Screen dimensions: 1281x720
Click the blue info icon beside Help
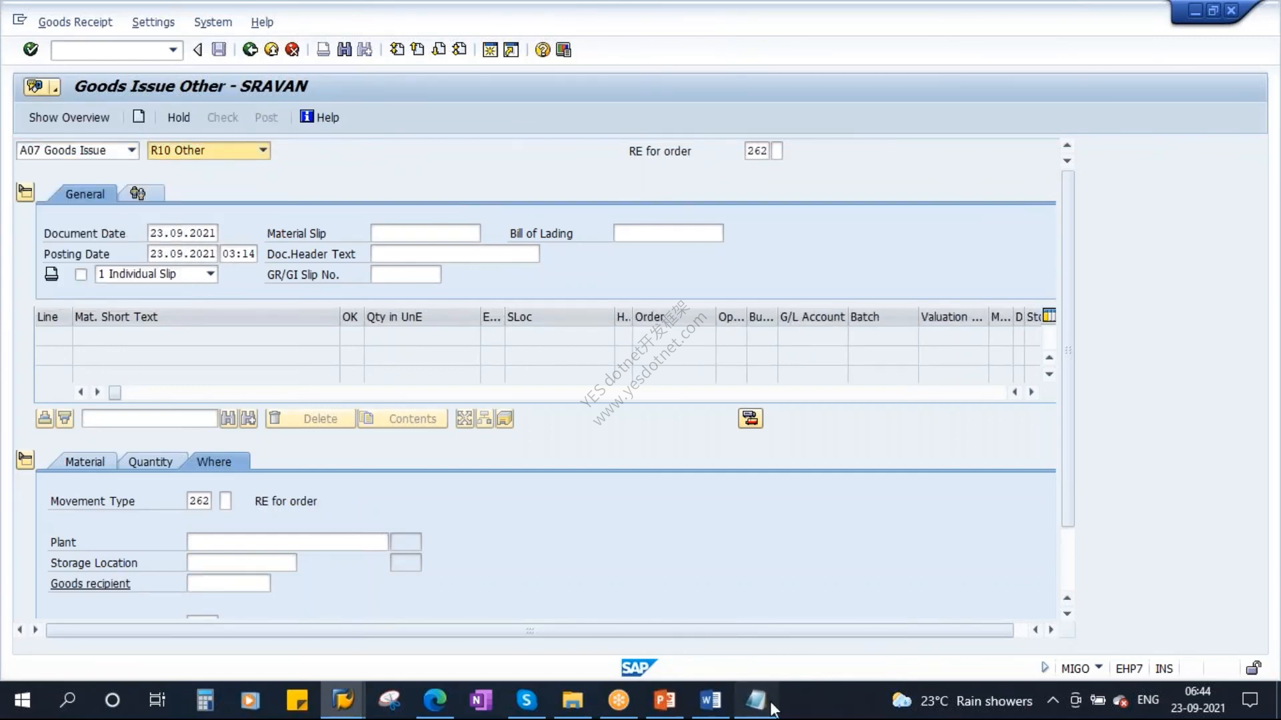pos(306,117)
